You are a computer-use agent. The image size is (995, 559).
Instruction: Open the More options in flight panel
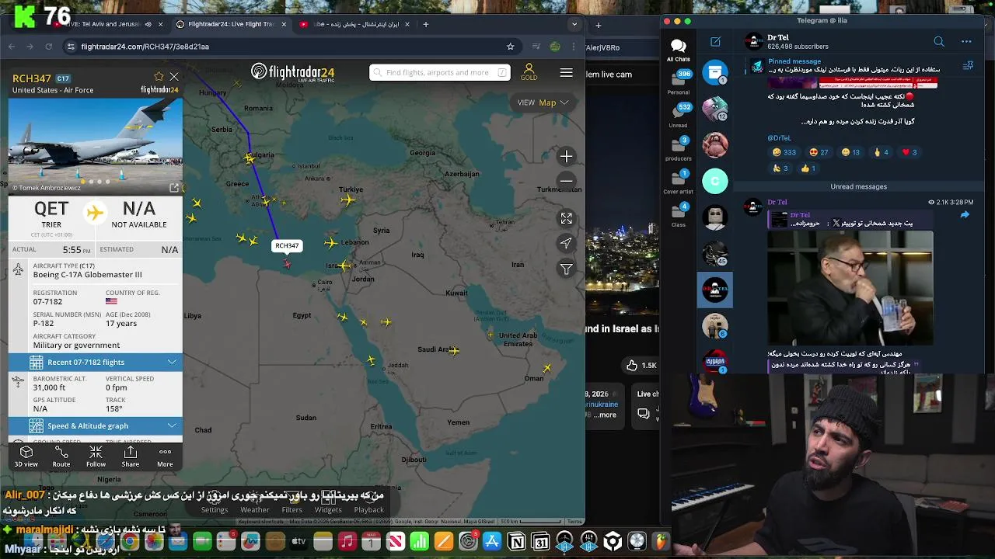(x=165, y=456)
